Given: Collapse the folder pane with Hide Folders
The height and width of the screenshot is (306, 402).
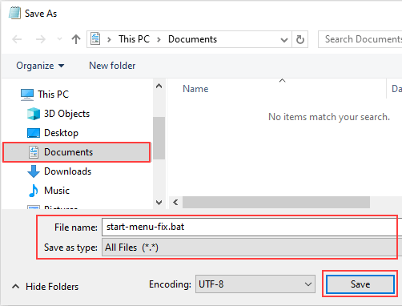Looking at the screenshot, I should [x=46, y=287].
